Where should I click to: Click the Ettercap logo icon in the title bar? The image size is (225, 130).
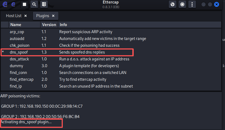(5, 4)
